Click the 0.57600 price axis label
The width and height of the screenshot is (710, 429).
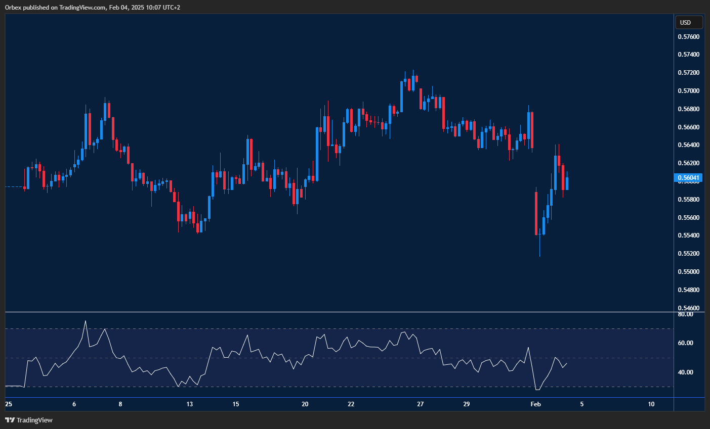click(x=688, y=37)
